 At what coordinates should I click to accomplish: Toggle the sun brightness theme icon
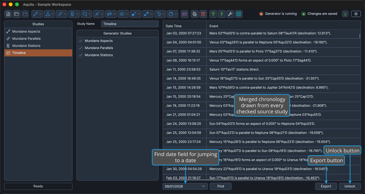point(356,14)
